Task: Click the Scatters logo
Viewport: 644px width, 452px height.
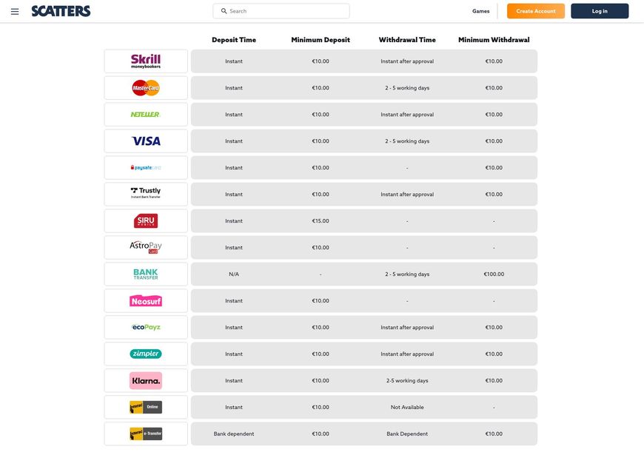Action: click(61, 11)
